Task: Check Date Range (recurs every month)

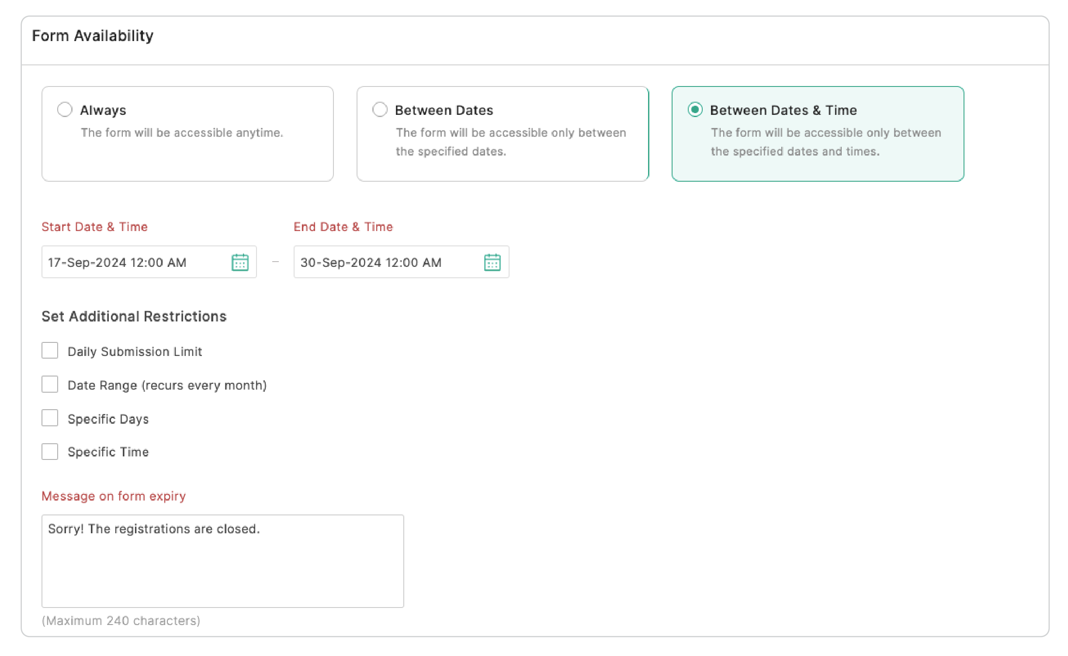Action: point(50,384)
